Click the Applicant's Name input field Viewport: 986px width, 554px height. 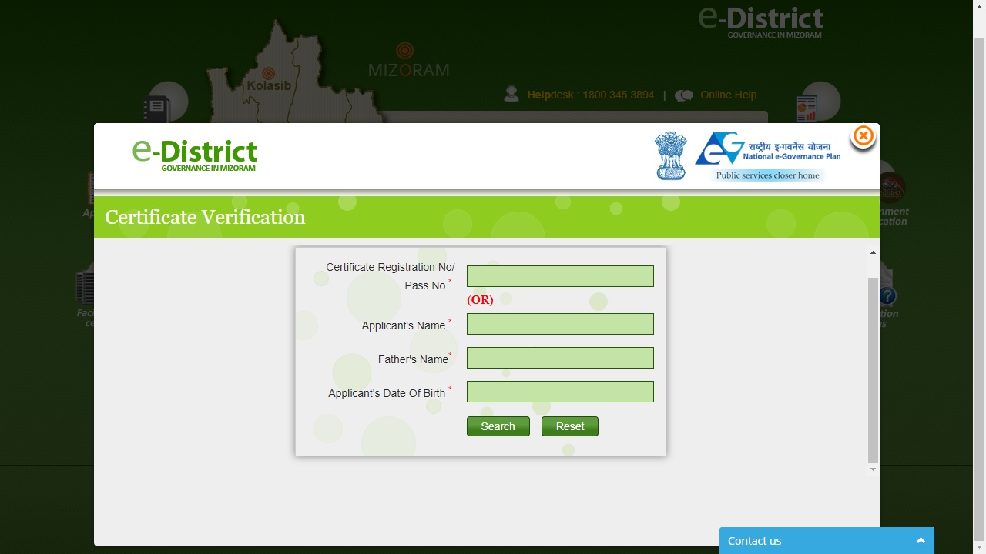pyautogui.click(x=560, y=323)
